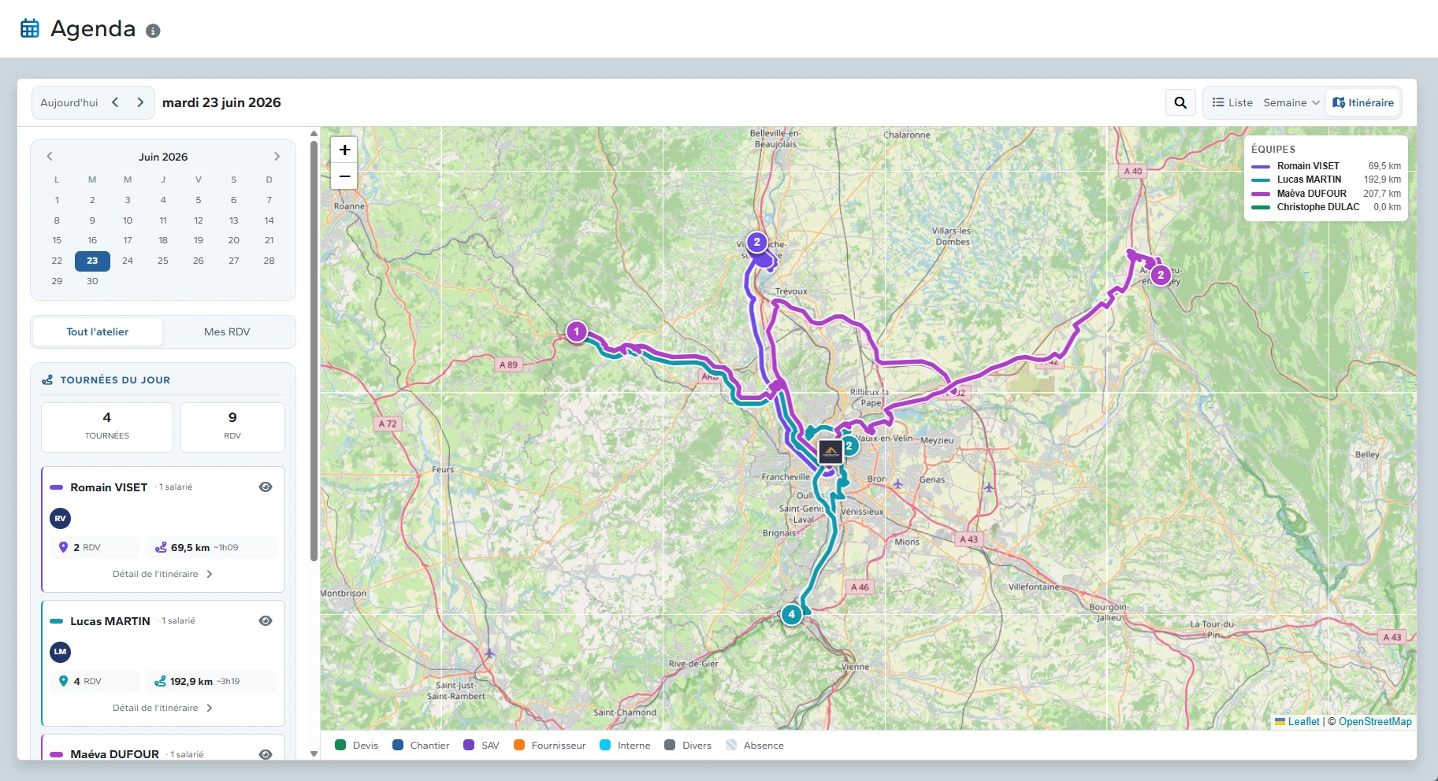This screenshot has height=781, width=1438.
Task: Switch to Liste view
Action: click(1232, 102)
